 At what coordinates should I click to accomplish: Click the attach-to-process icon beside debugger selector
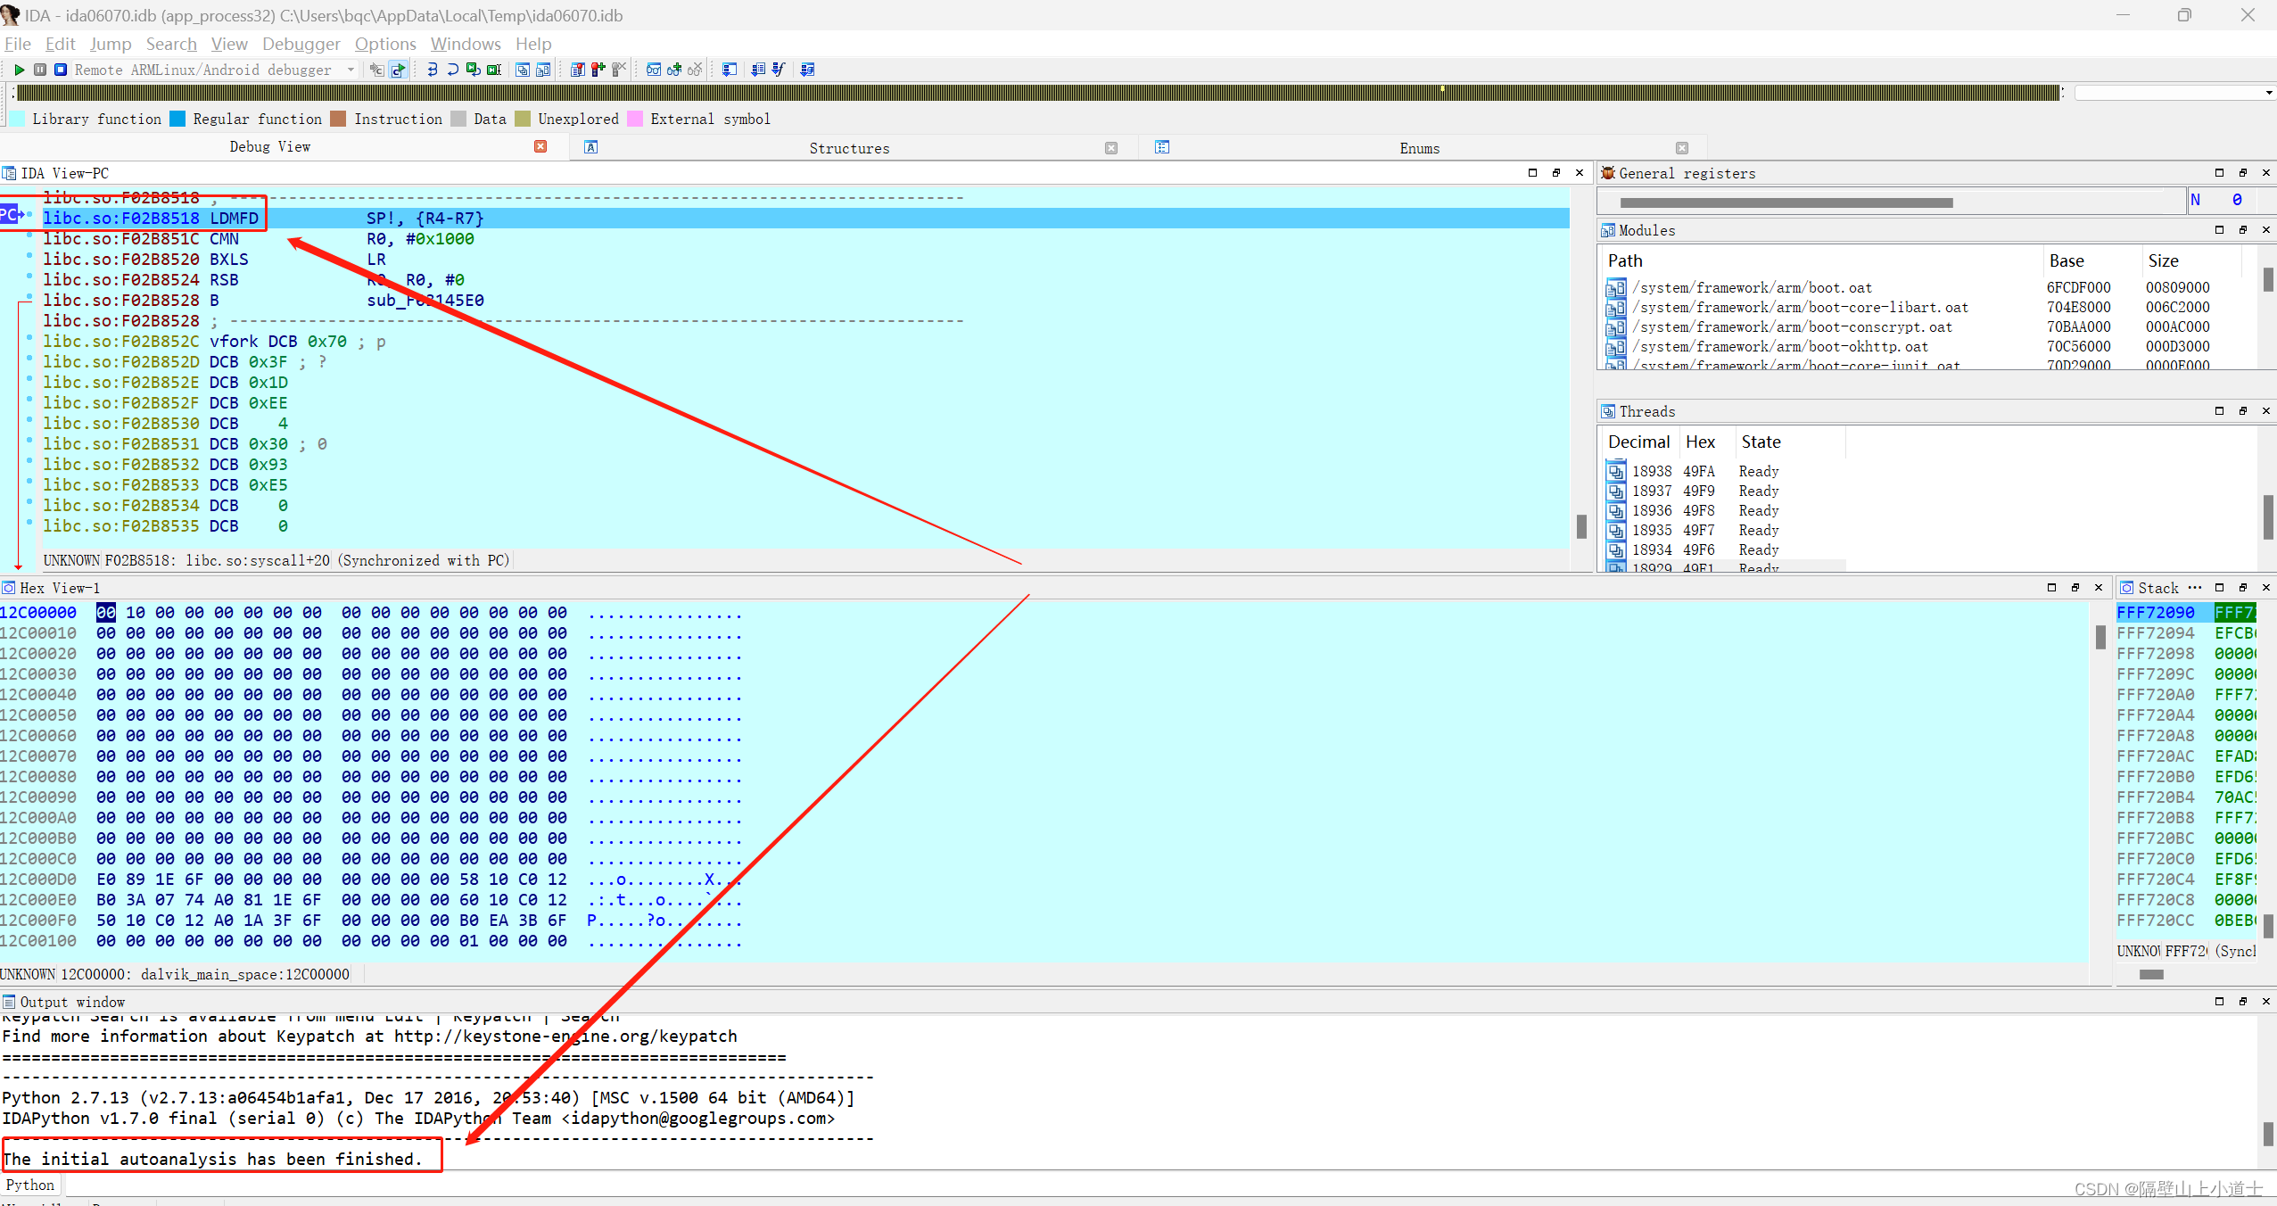click(377, 70)
